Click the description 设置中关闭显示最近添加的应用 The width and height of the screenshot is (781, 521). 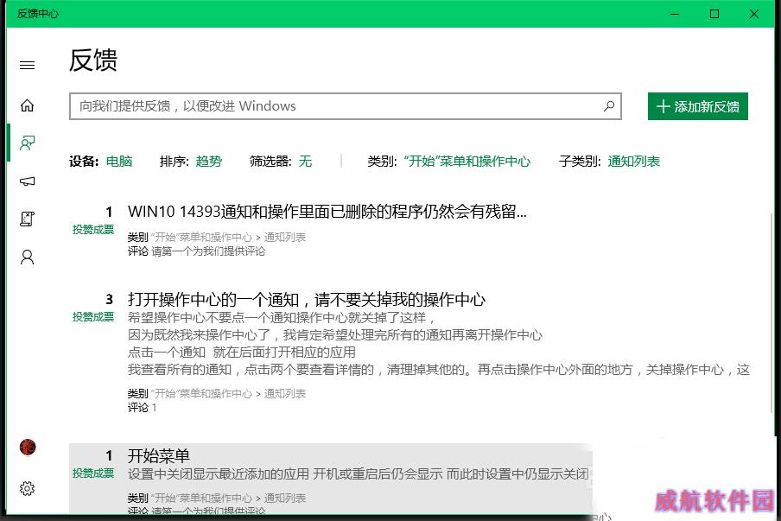pos(359,474)
